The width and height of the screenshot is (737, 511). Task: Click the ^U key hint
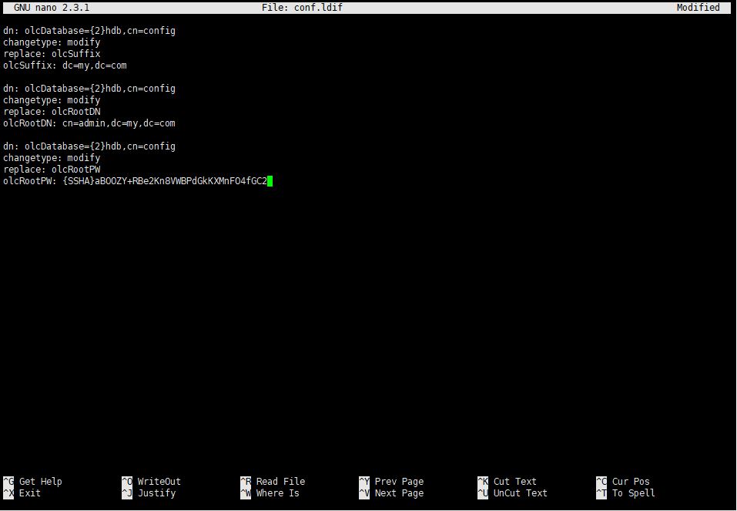[483, 493]
